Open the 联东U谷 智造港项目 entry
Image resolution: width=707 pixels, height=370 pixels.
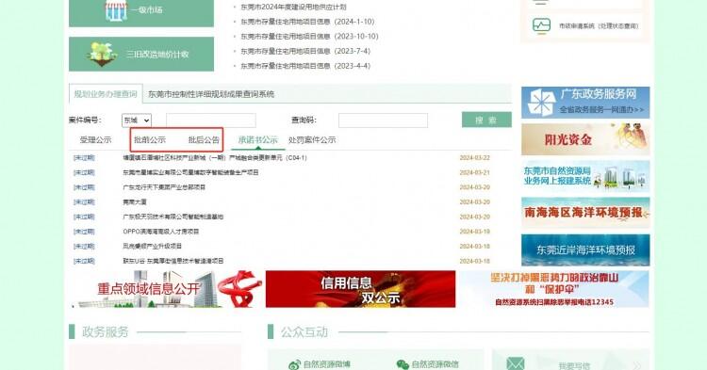pyautogui.click(x=173, y=261)
